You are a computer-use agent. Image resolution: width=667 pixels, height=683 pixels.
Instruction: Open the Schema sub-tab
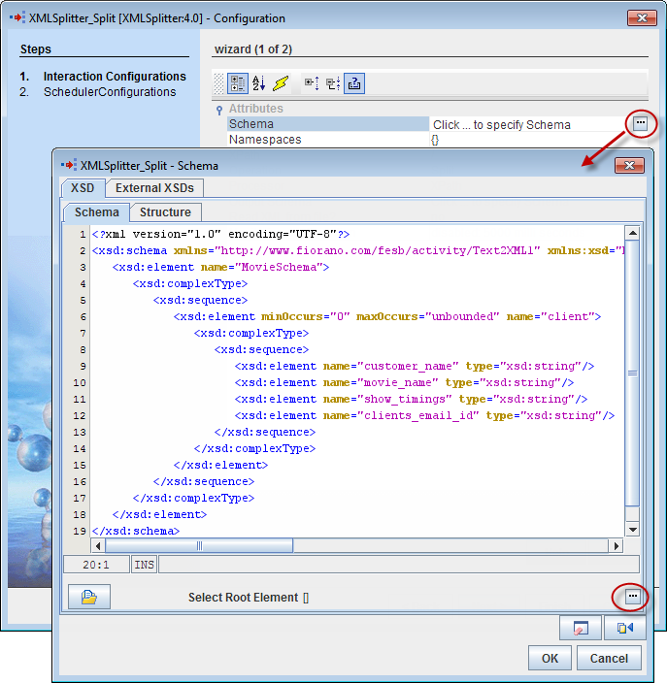96,212
